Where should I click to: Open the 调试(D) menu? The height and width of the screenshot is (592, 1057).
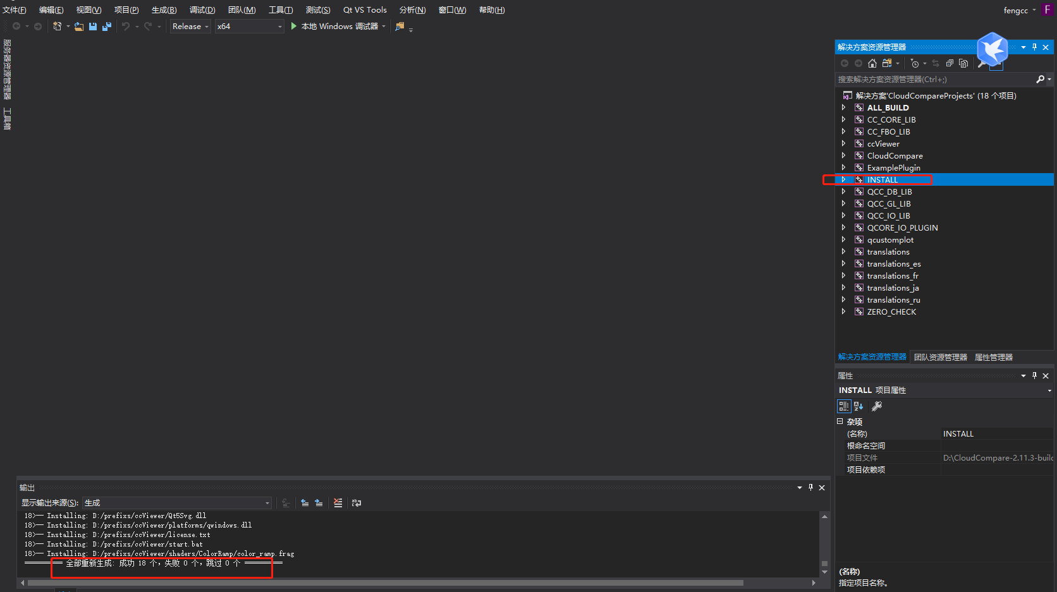(x=202, y=9)
